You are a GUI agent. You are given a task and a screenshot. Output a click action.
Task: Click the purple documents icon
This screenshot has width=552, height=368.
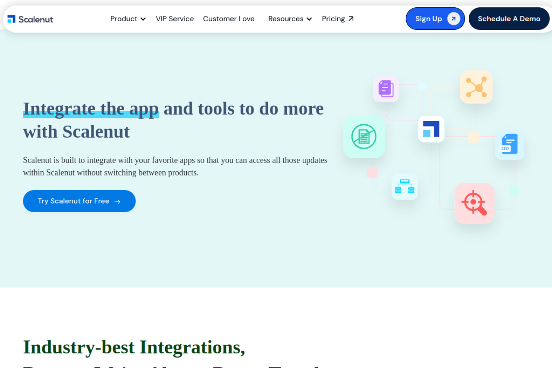tap(386, 89)
